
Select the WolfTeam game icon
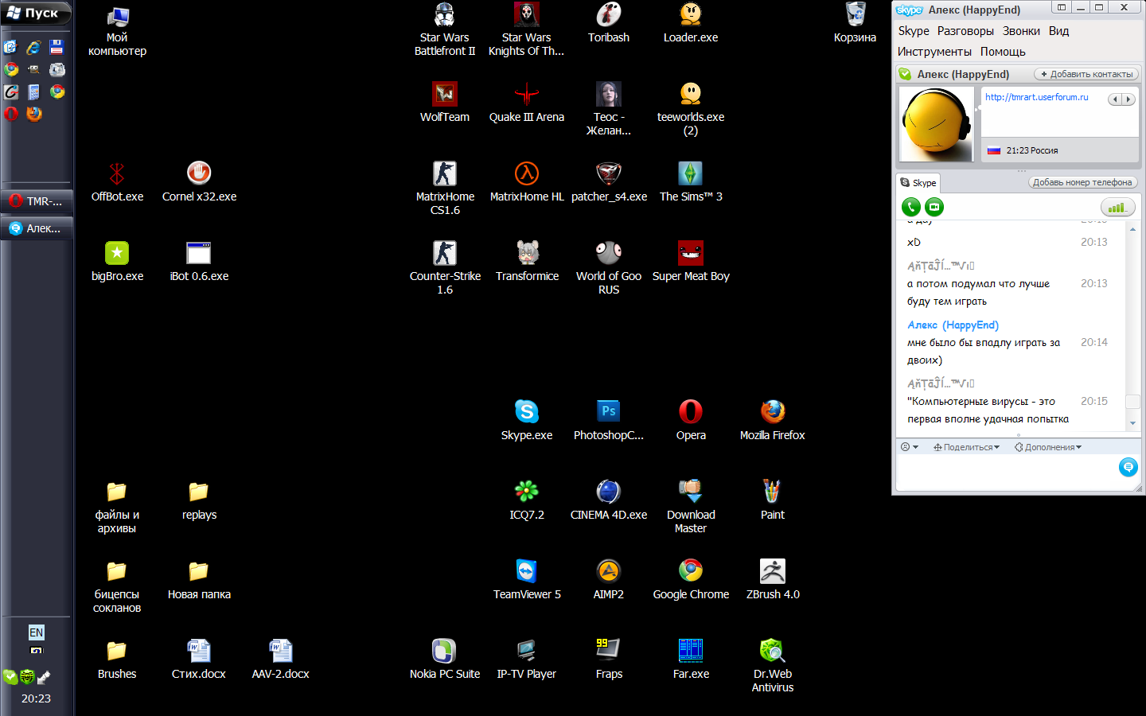pos(445,103)
